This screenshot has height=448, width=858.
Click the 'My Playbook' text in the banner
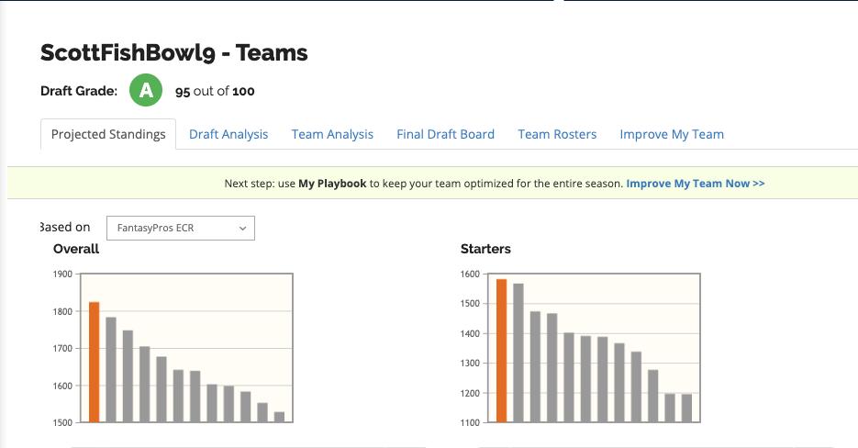click(332, 184)
